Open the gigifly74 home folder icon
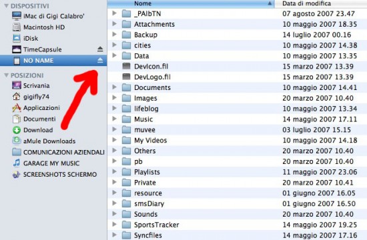 [17, 97]
